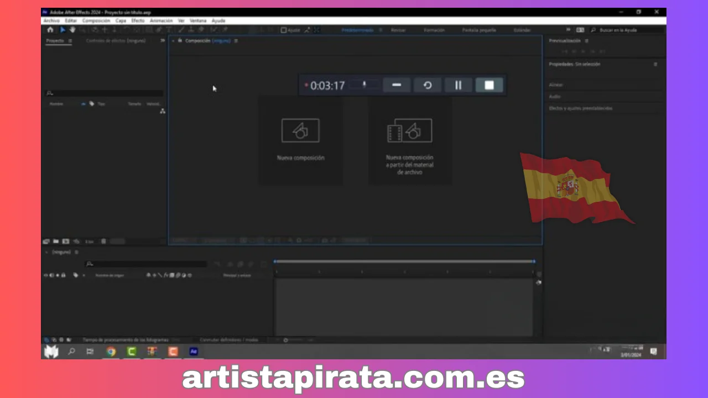Toggle the recorder microphone button

[x=365, y=85]
